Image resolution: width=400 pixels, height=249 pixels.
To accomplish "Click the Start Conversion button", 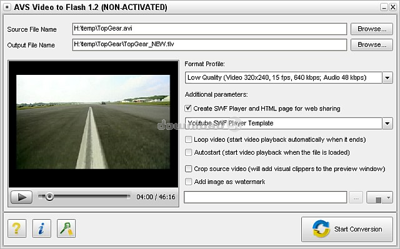I will (x=347, y=229).
